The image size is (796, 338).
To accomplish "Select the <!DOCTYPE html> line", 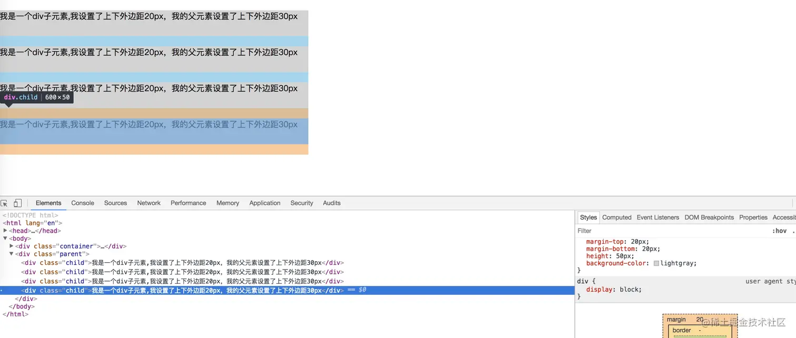I will pyautogui.click(x=30, y=215).
